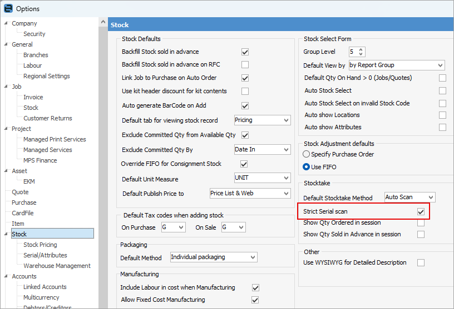Click the tree scrollbar up arrow
The width and height of the screenshot is (454, 309).
click(x=103, y=22)
